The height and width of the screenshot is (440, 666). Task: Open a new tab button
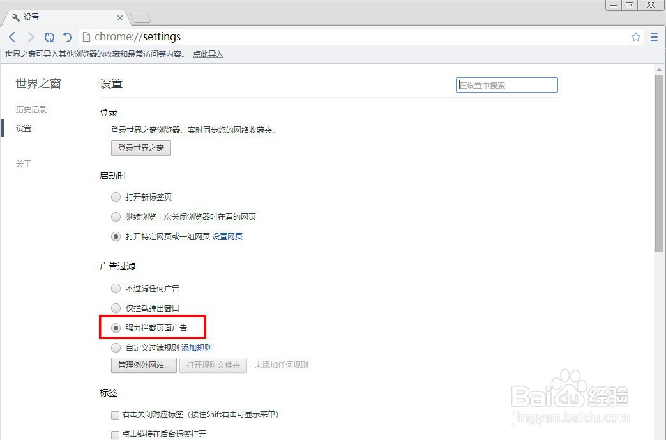pos(140,18)
